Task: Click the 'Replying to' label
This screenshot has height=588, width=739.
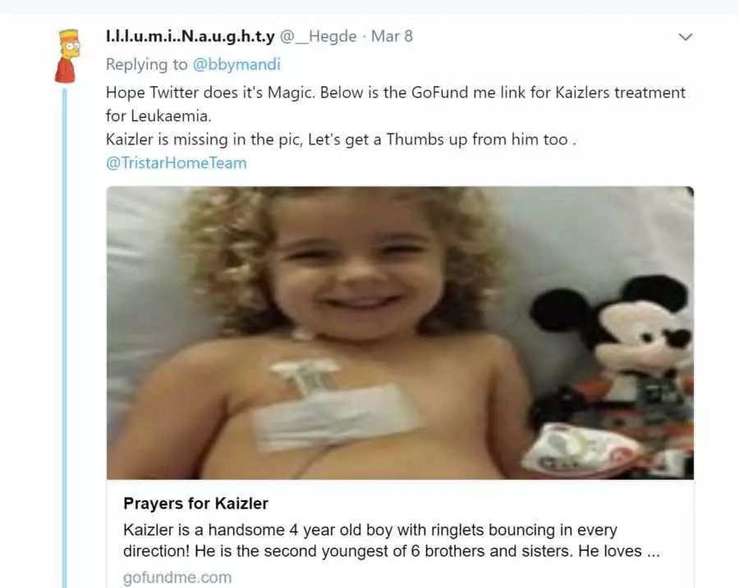Action: pyautogui.click(x=147, y=65)
